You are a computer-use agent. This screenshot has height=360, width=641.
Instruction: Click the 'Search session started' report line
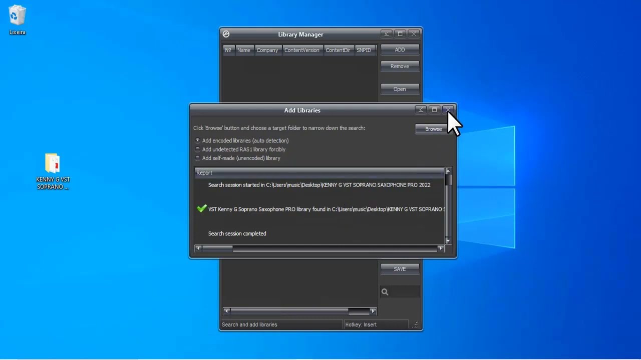pyautogui.click(x=319, y=185)
